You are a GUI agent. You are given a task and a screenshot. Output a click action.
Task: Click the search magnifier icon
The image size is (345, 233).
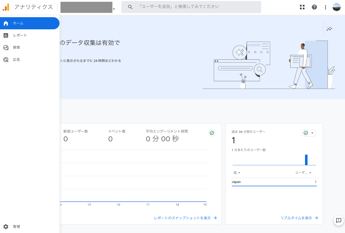pos(130,7)
